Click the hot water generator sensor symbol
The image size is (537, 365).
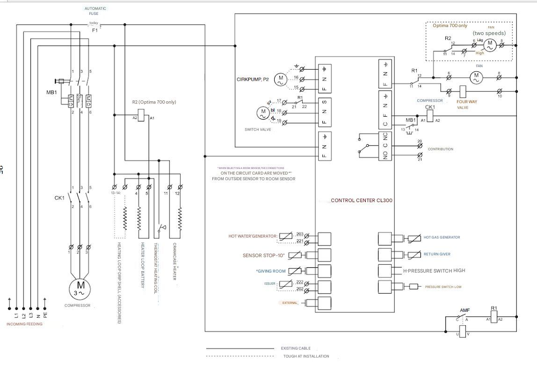point(286,236)
